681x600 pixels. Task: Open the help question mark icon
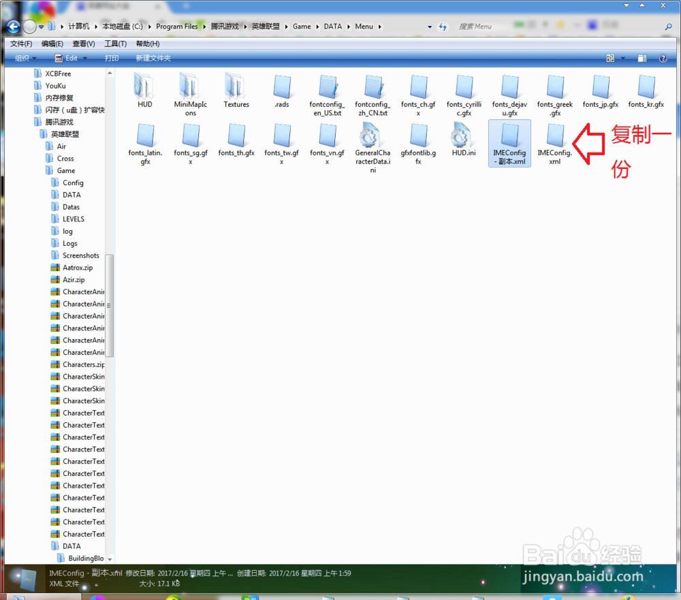pos(663,58)
